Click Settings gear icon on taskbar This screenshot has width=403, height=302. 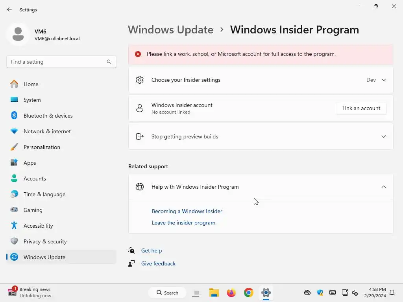pos(266,293)
